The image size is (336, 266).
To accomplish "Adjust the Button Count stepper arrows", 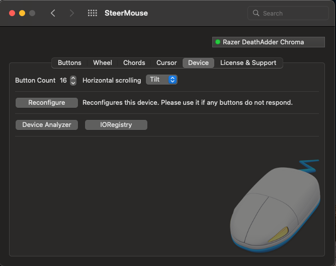I will 73,80.
